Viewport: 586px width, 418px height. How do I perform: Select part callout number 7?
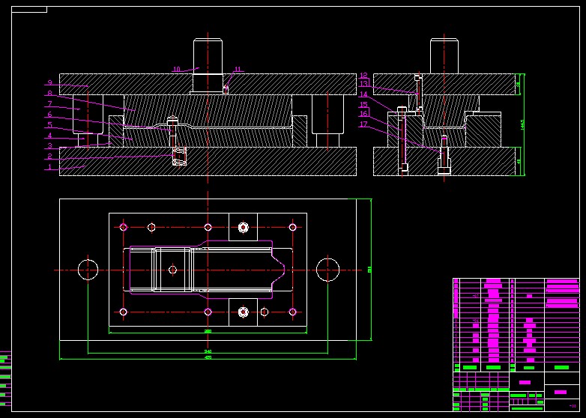click(49, 104)
